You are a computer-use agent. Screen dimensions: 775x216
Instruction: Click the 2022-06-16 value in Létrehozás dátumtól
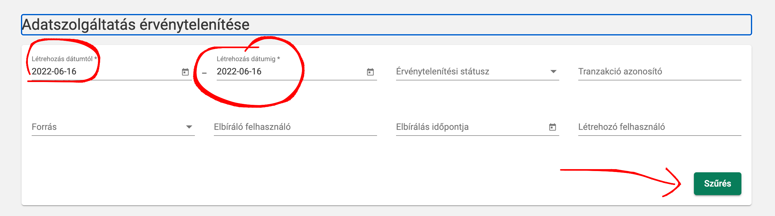[54, 72]
